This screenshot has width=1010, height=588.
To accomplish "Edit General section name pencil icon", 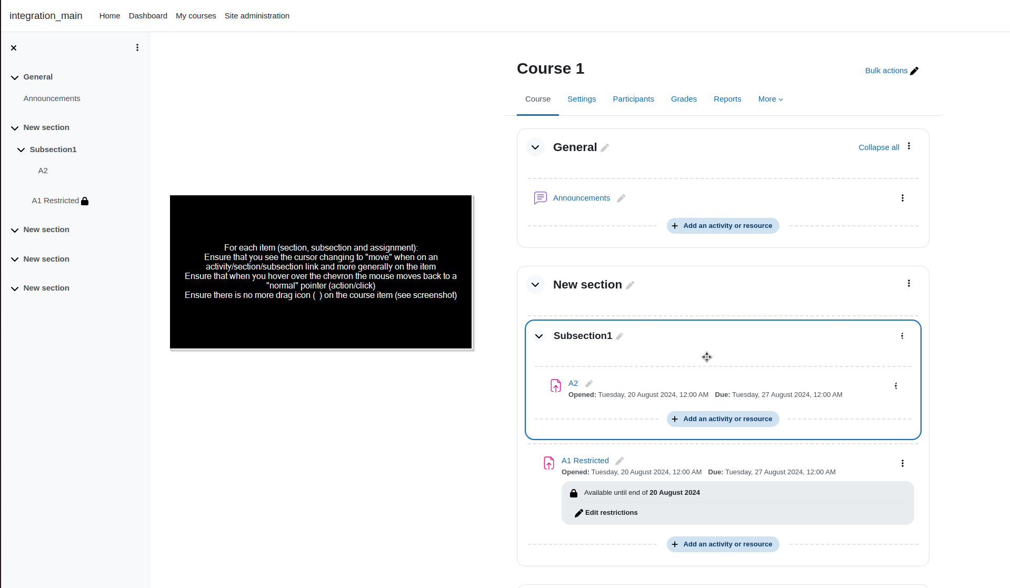I will point(605,148).
